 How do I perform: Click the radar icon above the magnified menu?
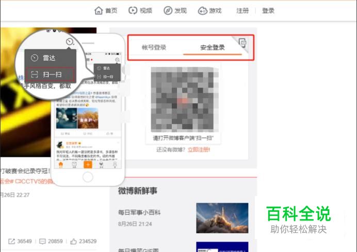pyautogui.click(x=70, y=42)
